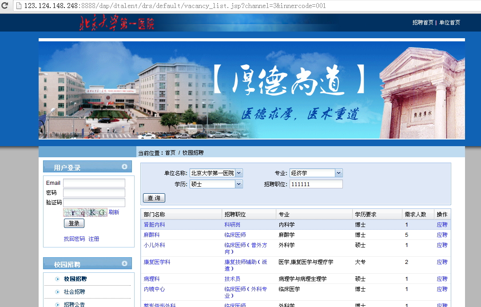481x307 pixels.
Task: Click 应聘 for 肾脏内科 row
Action: pos(442,225)
